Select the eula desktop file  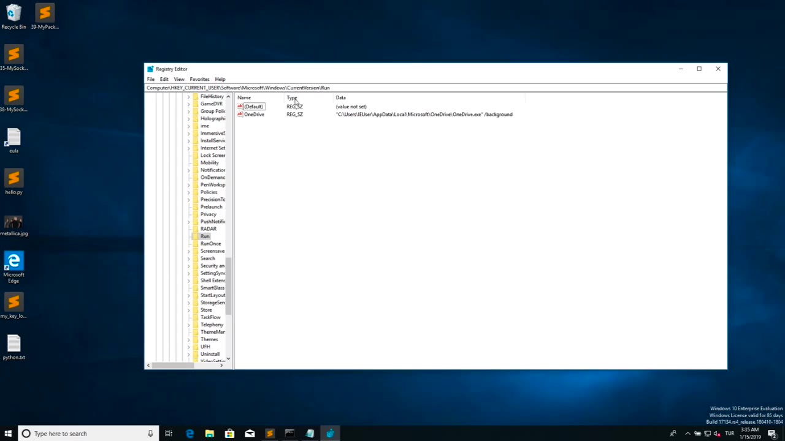click(13, 140)
